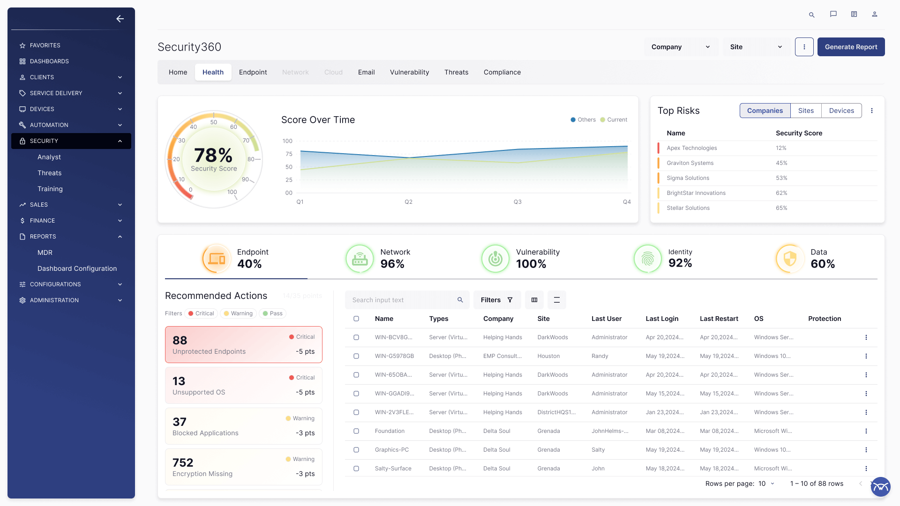Click the chat/feedback icon near top right
Viewport: 900px width, 506px height.
833,15
